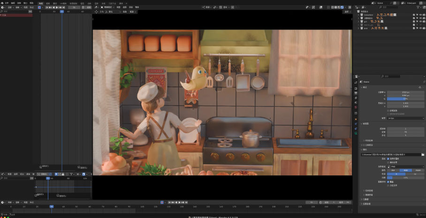The image size is (426, 218).
Task: Toggle the file extensions checkbox in output
Action: click(x=388, y=159)
